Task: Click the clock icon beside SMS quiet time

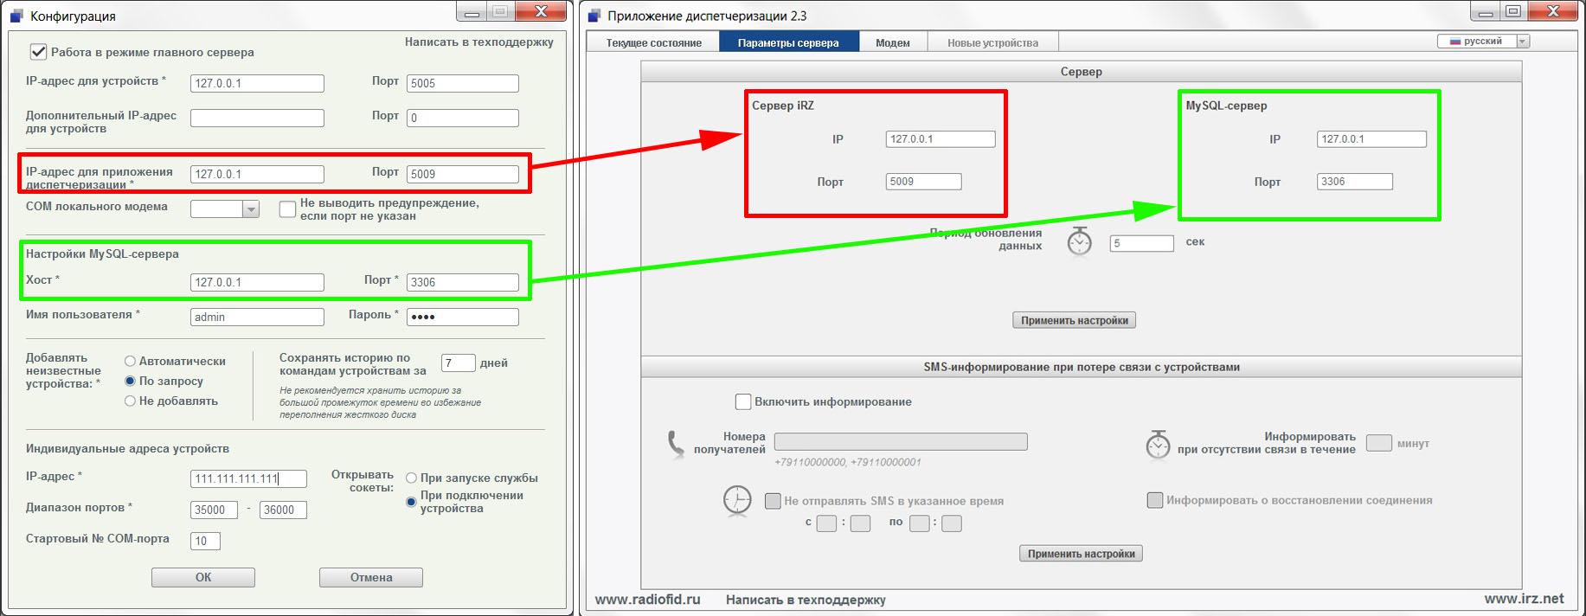Action: coord(737,501)
